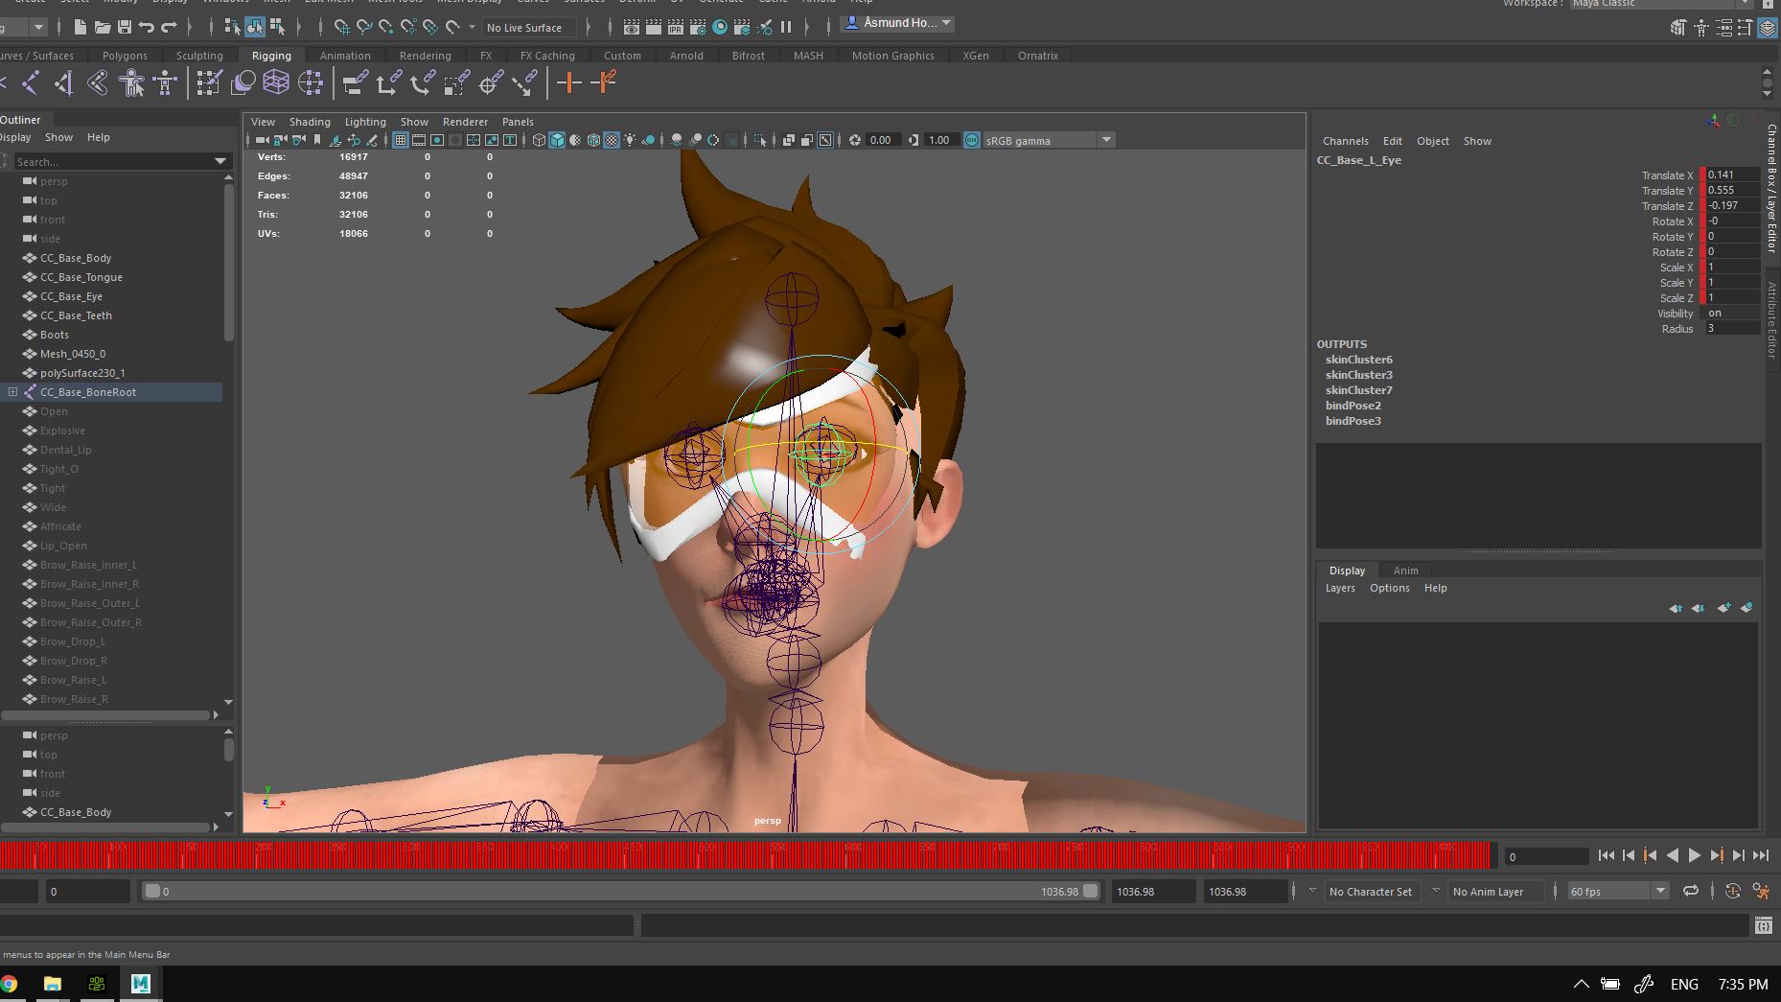Click the Lattice deformer shelf icon
The image size is (1781, 1002).
(x=276, y=83)
